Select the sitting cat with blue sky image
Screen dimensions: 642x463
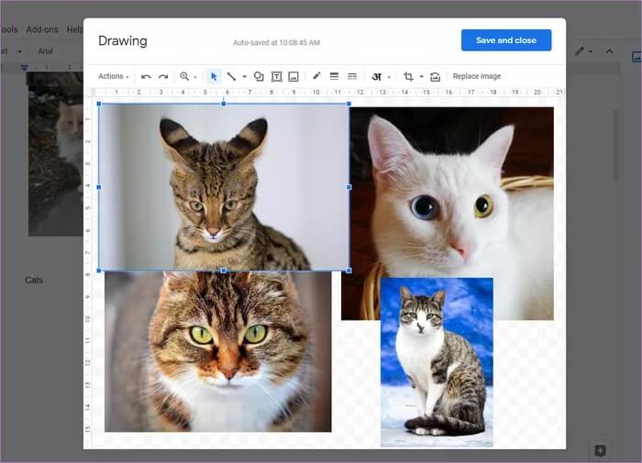[437, 362]
